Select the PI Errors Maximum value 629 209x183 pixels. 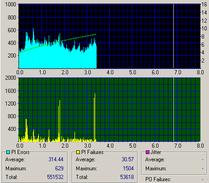(59, 169)
